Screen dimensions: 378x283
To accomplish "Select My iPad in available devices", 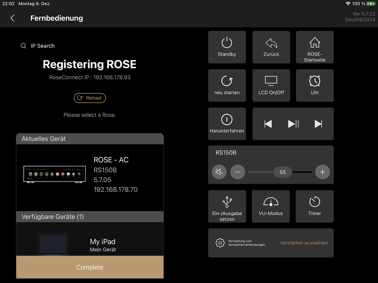I will click(x=90, y=239).
